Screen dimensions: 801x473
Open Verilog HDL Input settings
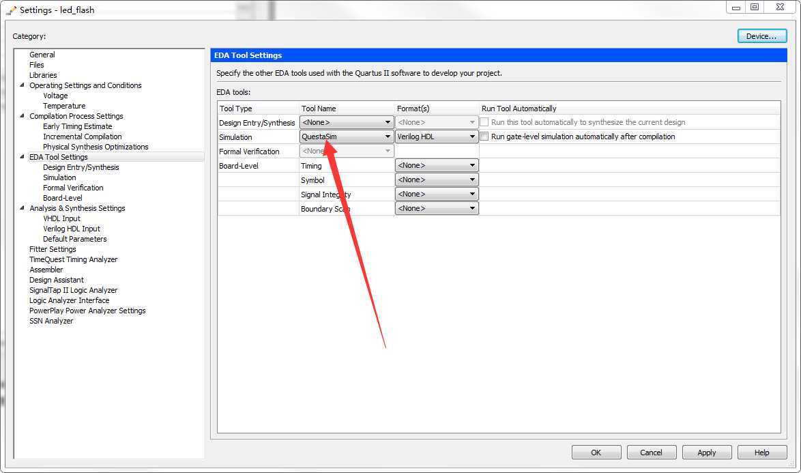click(x=72, y=229)
